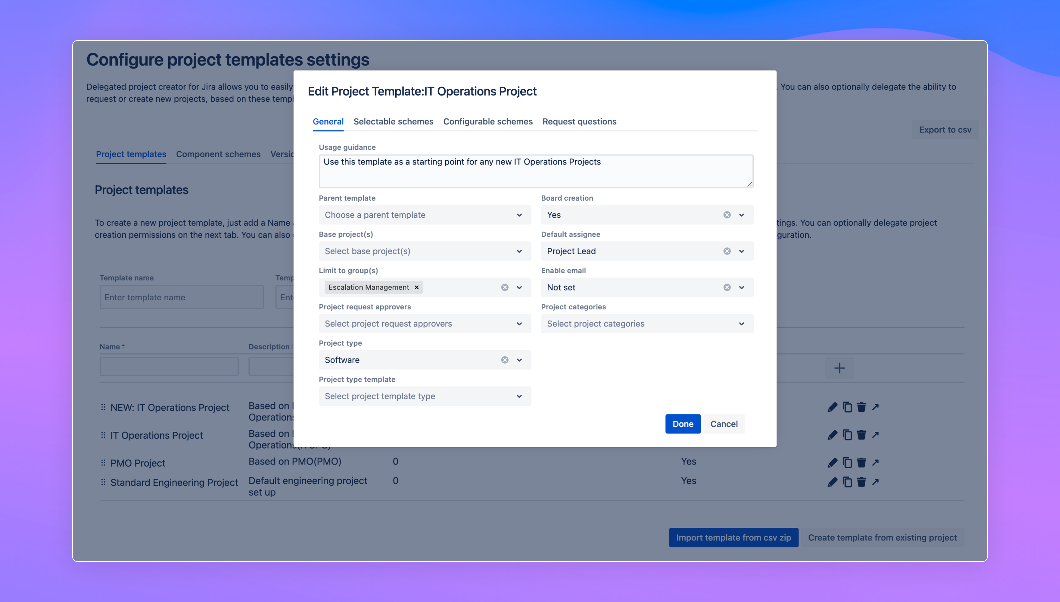Click the plus add template icon
Image resolution: width=1060 pixels, height=602 pixels.
pyautogui.click(x=839, y=368)
